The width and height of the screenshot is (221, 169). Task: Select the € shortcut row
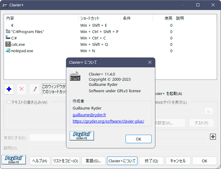coord(110,25)
